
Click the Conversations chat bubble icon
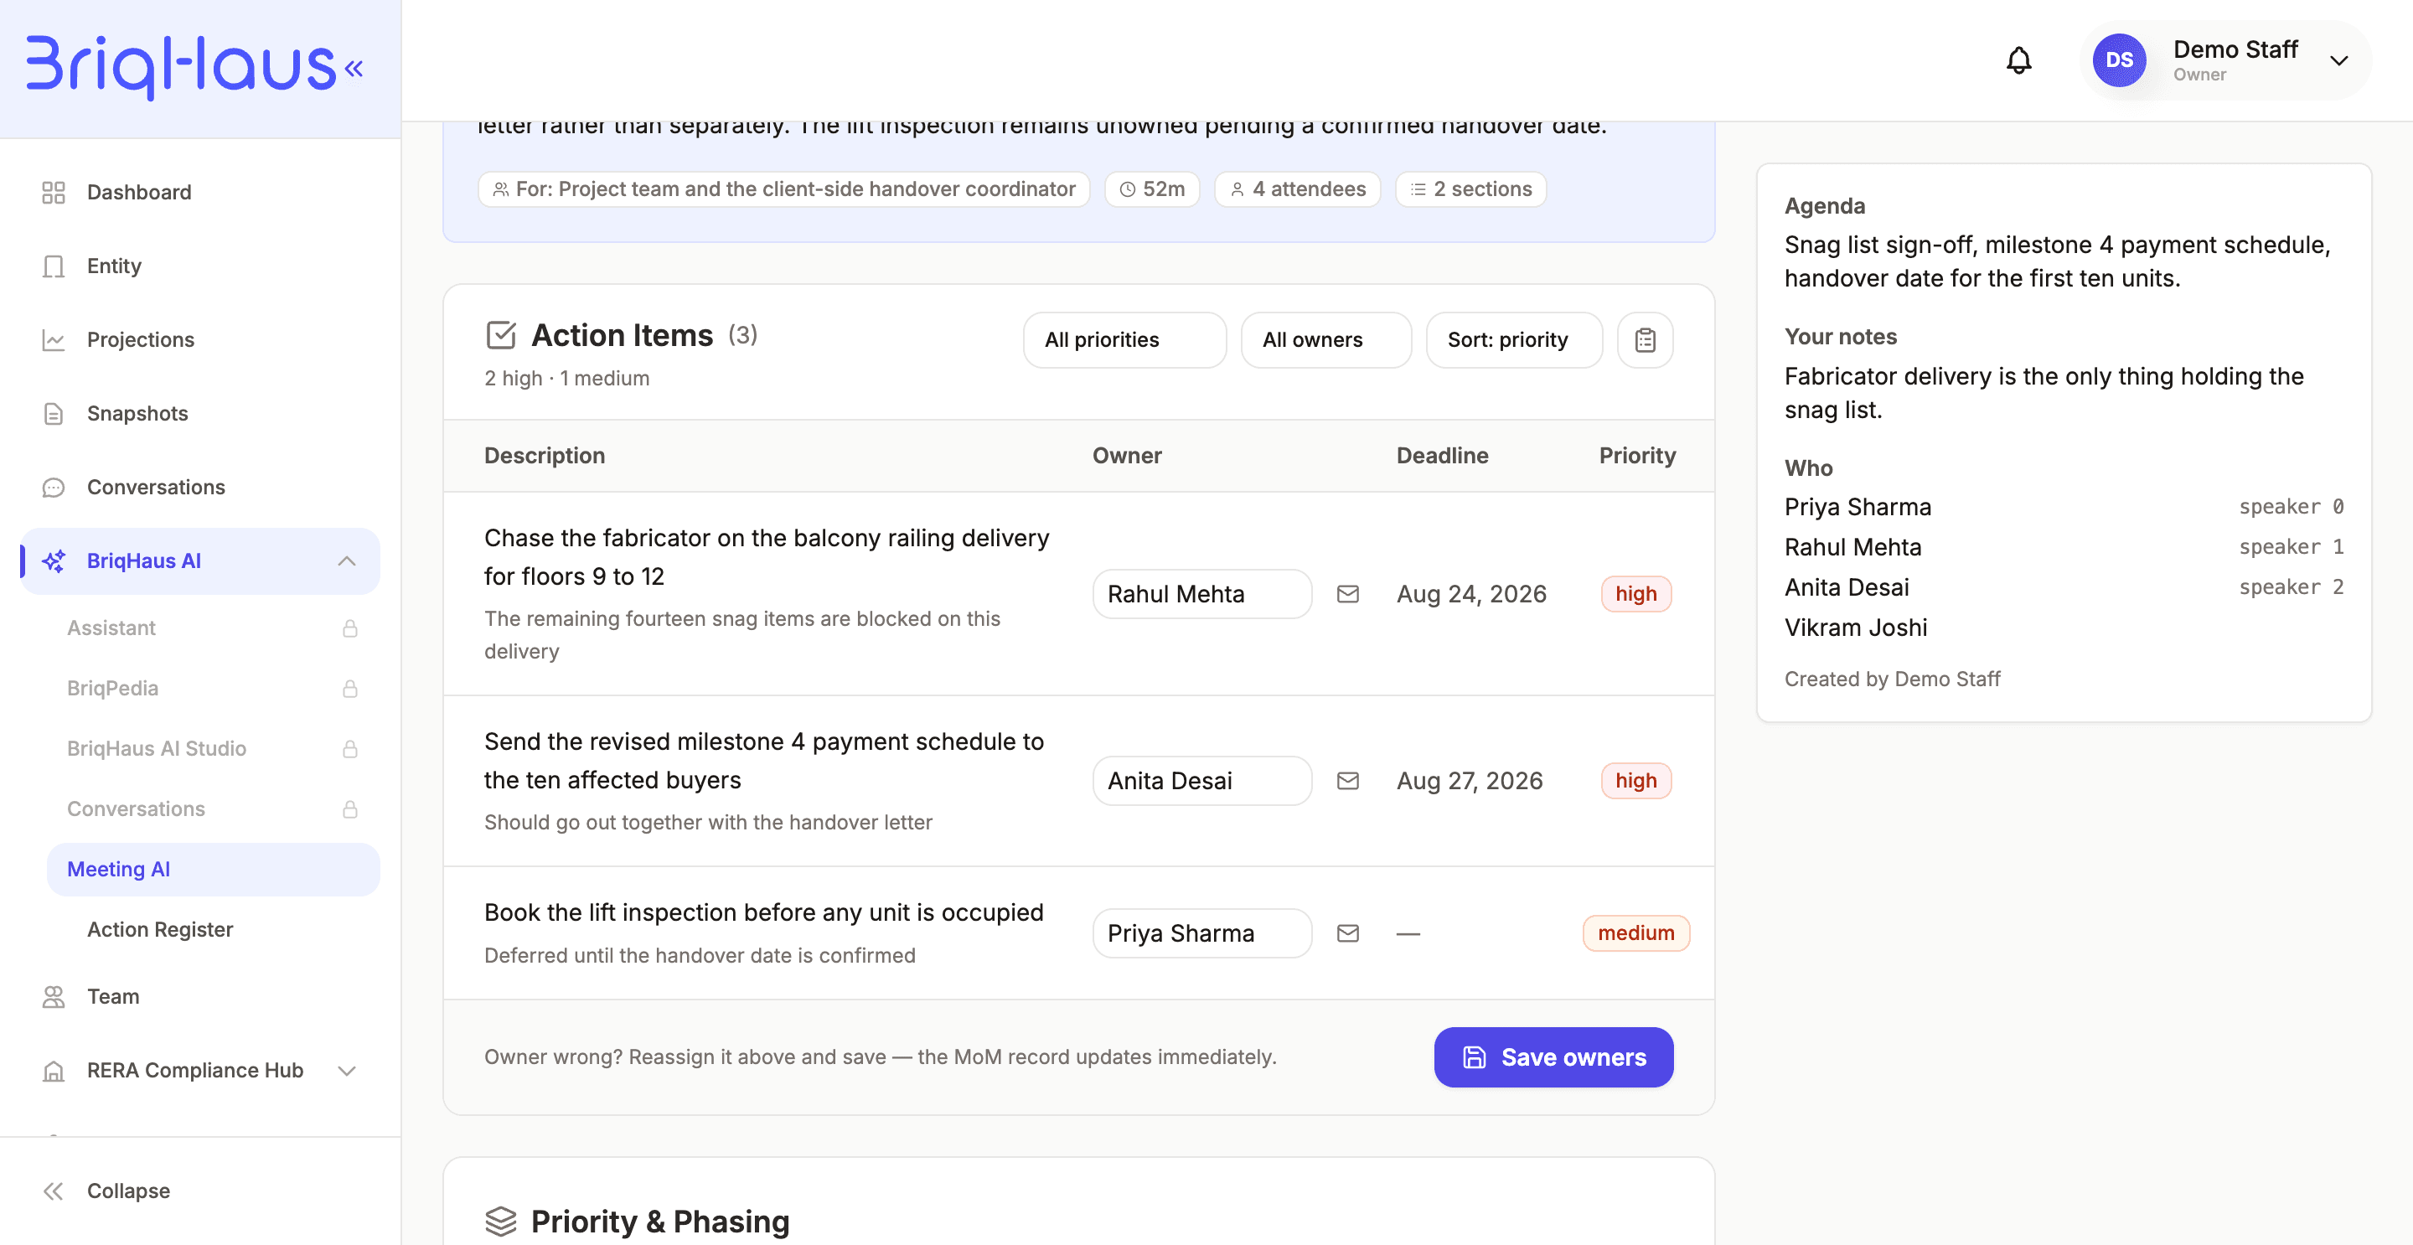click(54, 488)
